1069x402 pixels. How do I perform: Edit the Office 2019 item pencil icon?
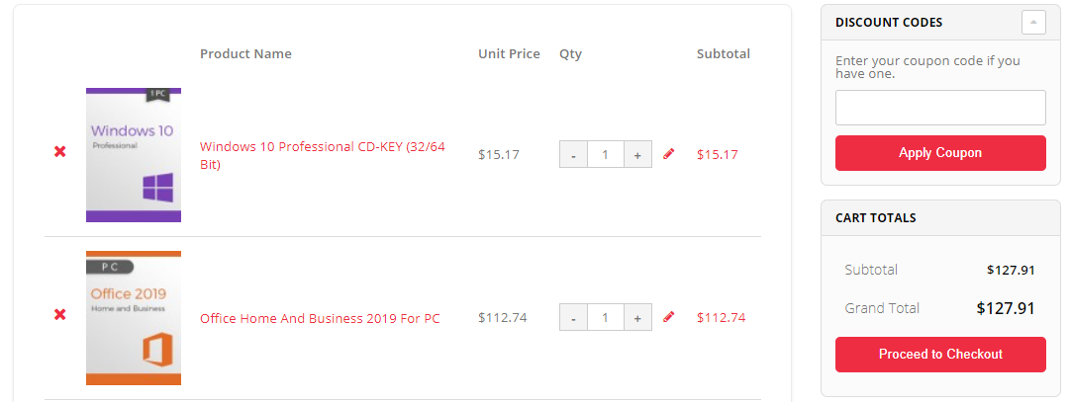tap(669, 317)
